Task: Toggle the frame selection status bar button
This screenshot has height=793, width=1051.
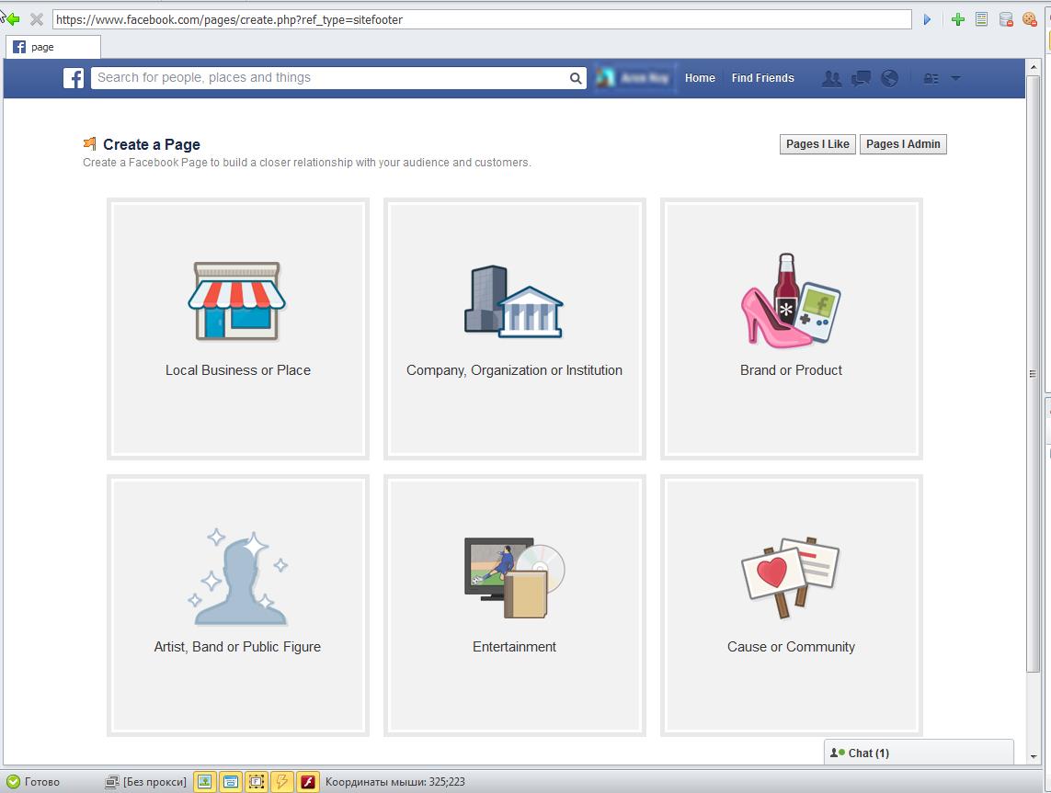Action: coord(256,782)
